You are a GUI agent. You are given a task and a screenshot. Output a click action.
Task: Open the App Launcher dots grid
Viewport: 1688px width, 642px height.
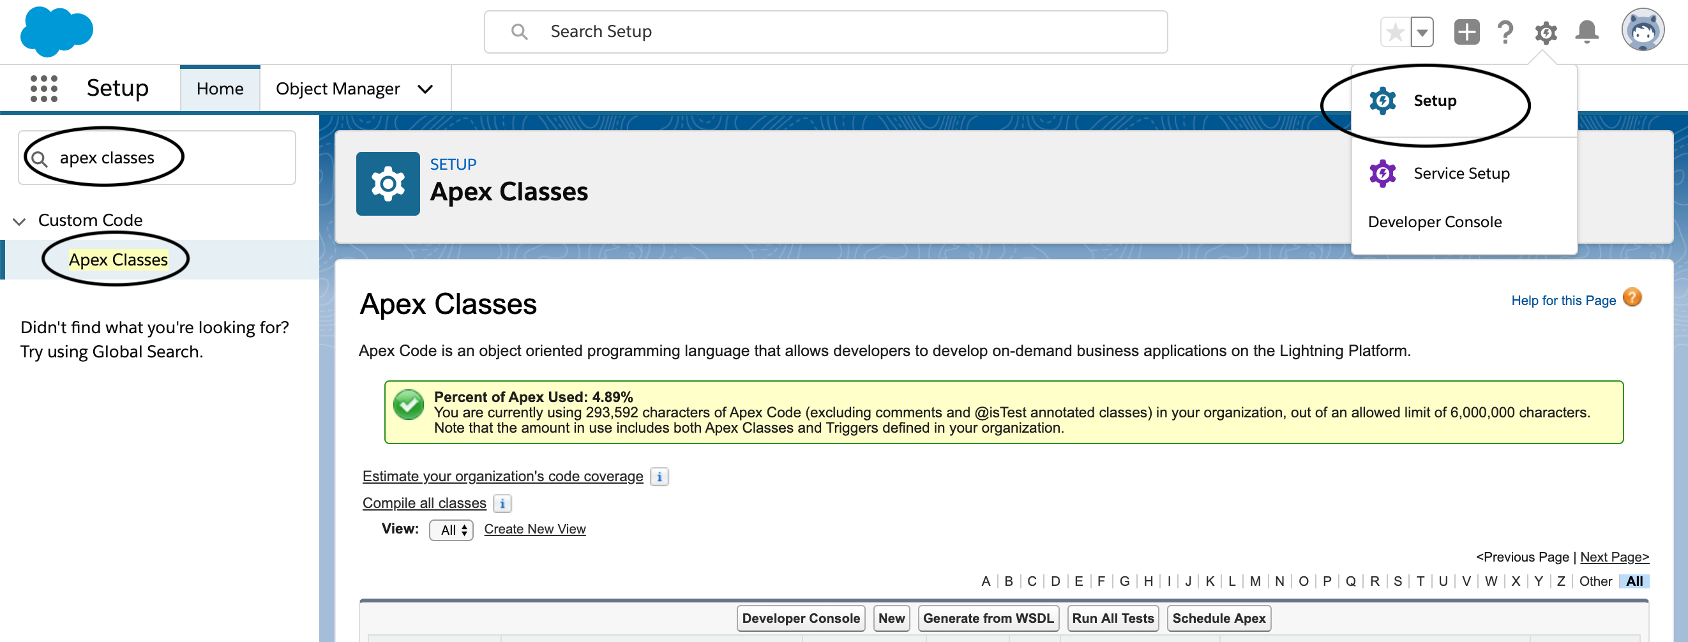[44, 88]
